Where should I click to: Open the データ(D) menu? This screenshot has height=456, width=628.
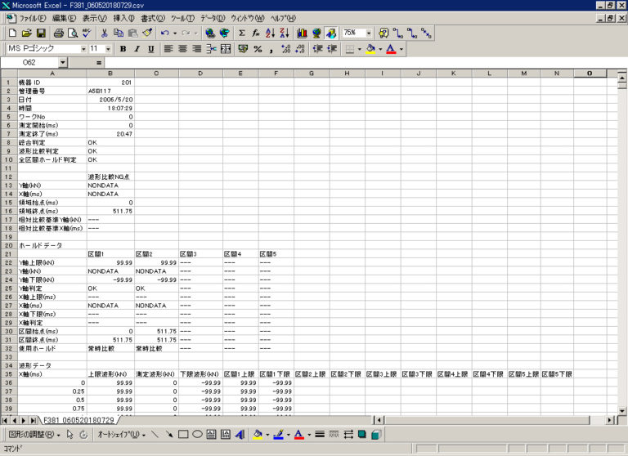pyautogui.click(x=213, y=18)
